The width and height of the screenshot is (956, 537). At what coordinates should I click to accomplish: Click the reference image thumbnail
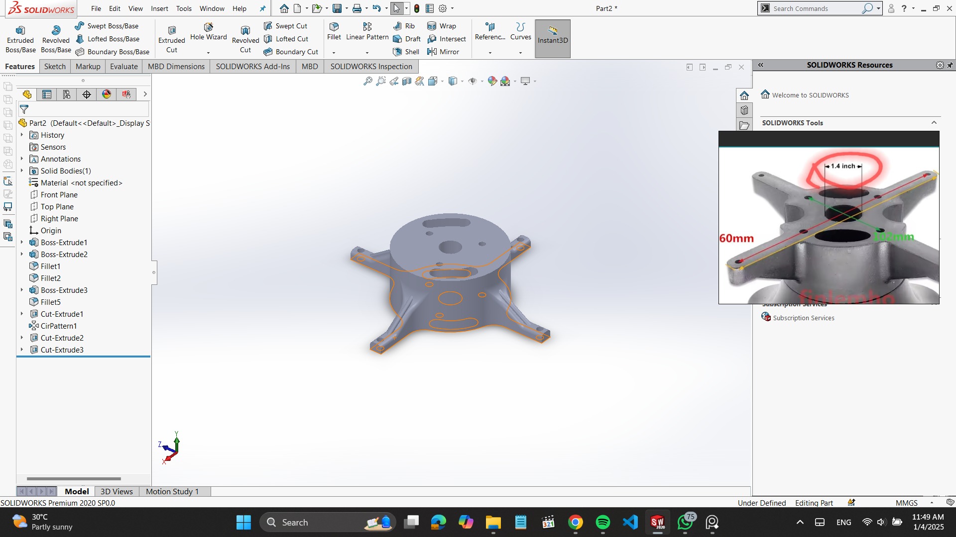point(829,218)
